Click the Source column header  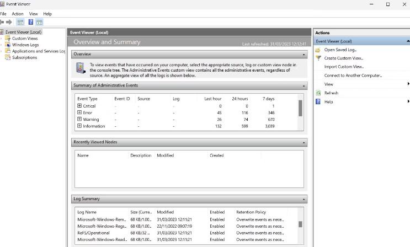point(143,99)
